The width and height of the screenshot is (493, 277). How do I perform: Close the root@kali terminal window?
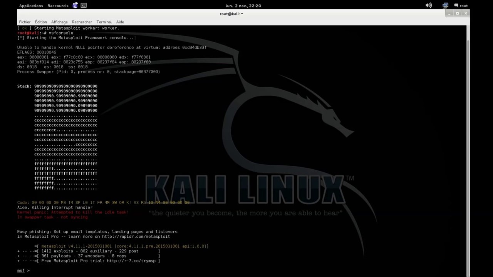[x=466, y=13]
